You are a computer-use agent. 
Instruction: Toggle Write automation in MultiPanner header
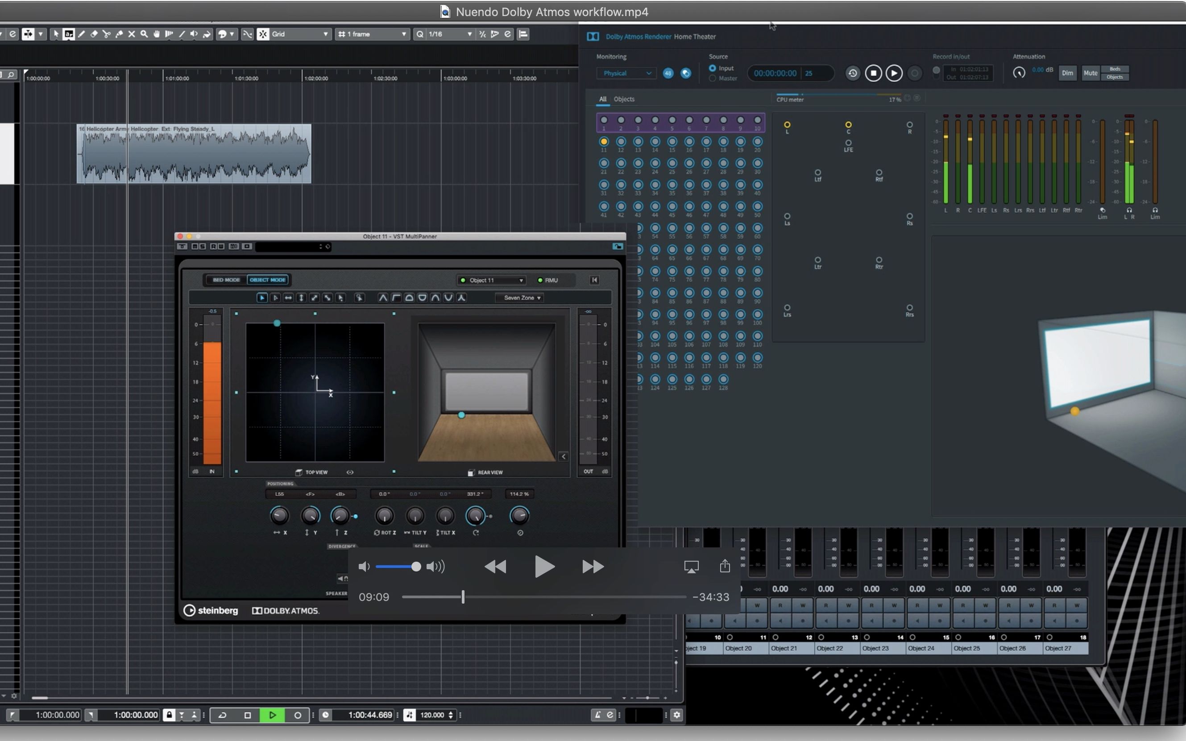click(x=221, y=246)
